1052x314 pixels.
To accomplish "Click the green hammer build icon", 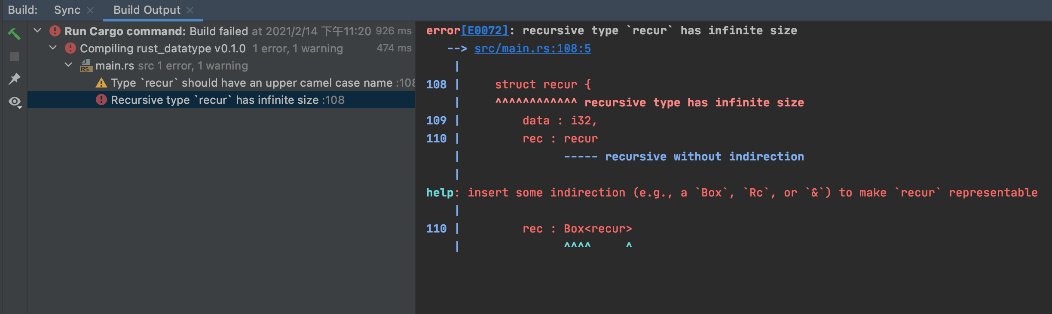I will point(14,34).
